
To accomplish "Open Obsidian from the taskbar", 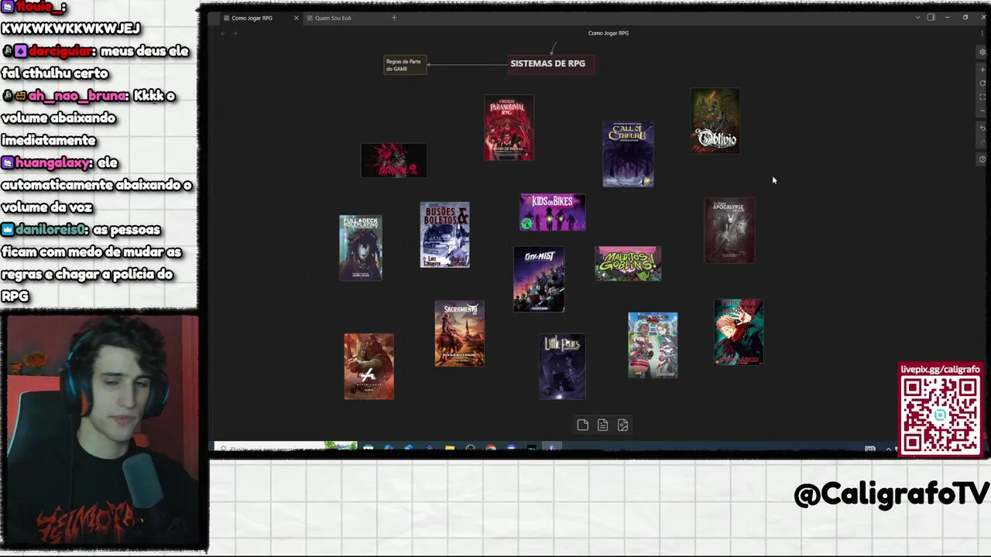I will (552, 448).
